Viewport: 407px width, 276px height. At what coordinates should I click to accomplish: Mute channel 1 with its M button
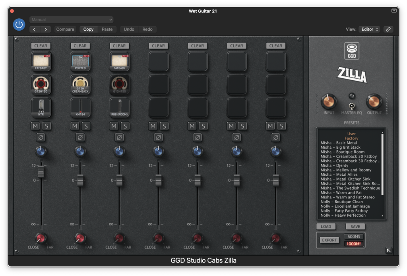coord(35,126)
